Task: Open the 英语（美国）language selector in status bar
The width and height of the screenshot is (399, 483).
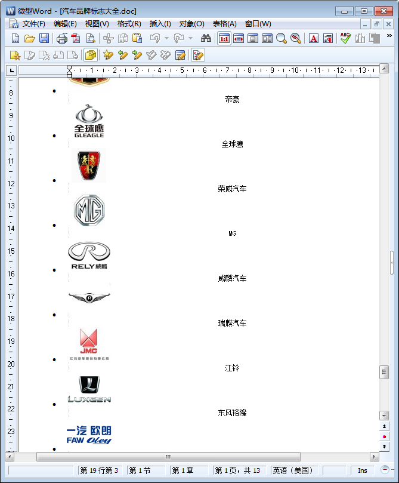Action: coord(293,470)
